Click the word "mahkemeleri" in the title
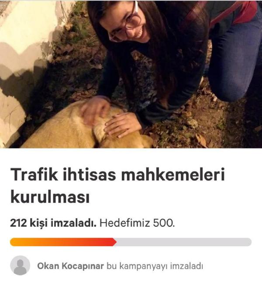 (x=173, y=174)
